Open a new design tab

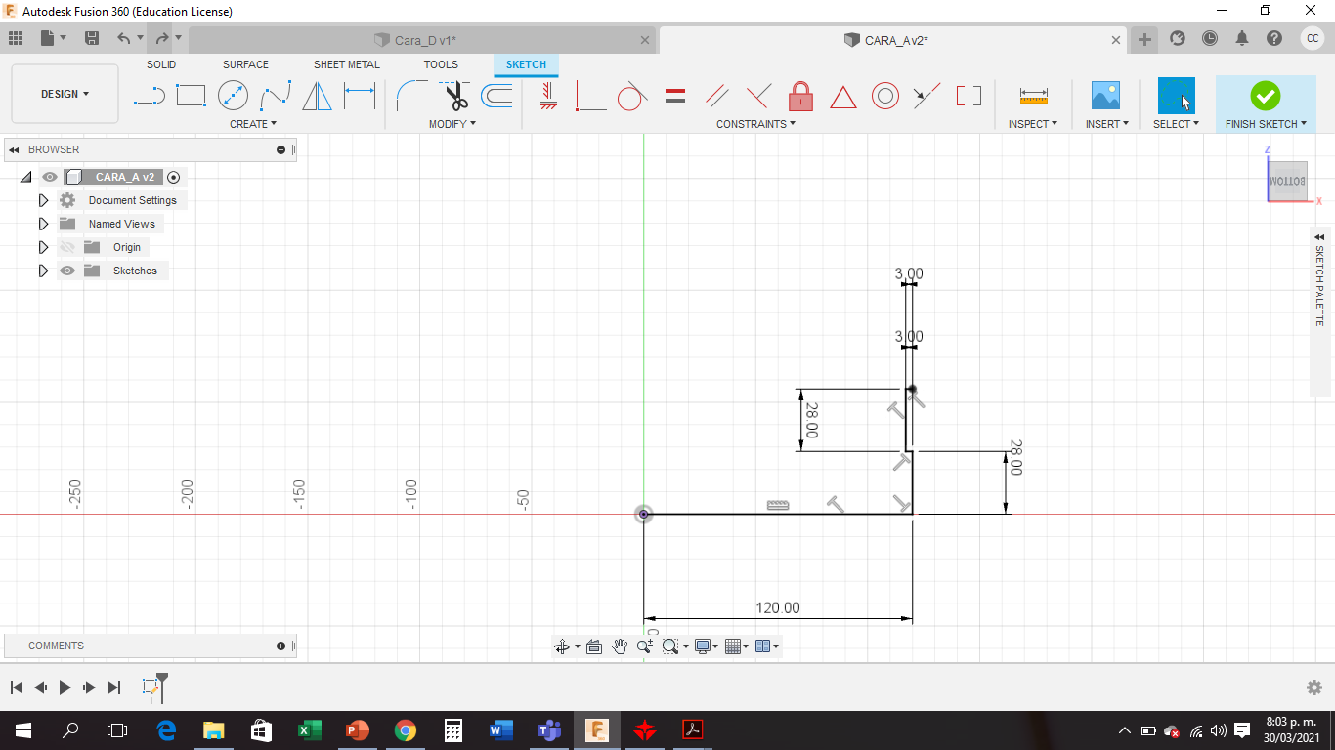[1144, 39]
